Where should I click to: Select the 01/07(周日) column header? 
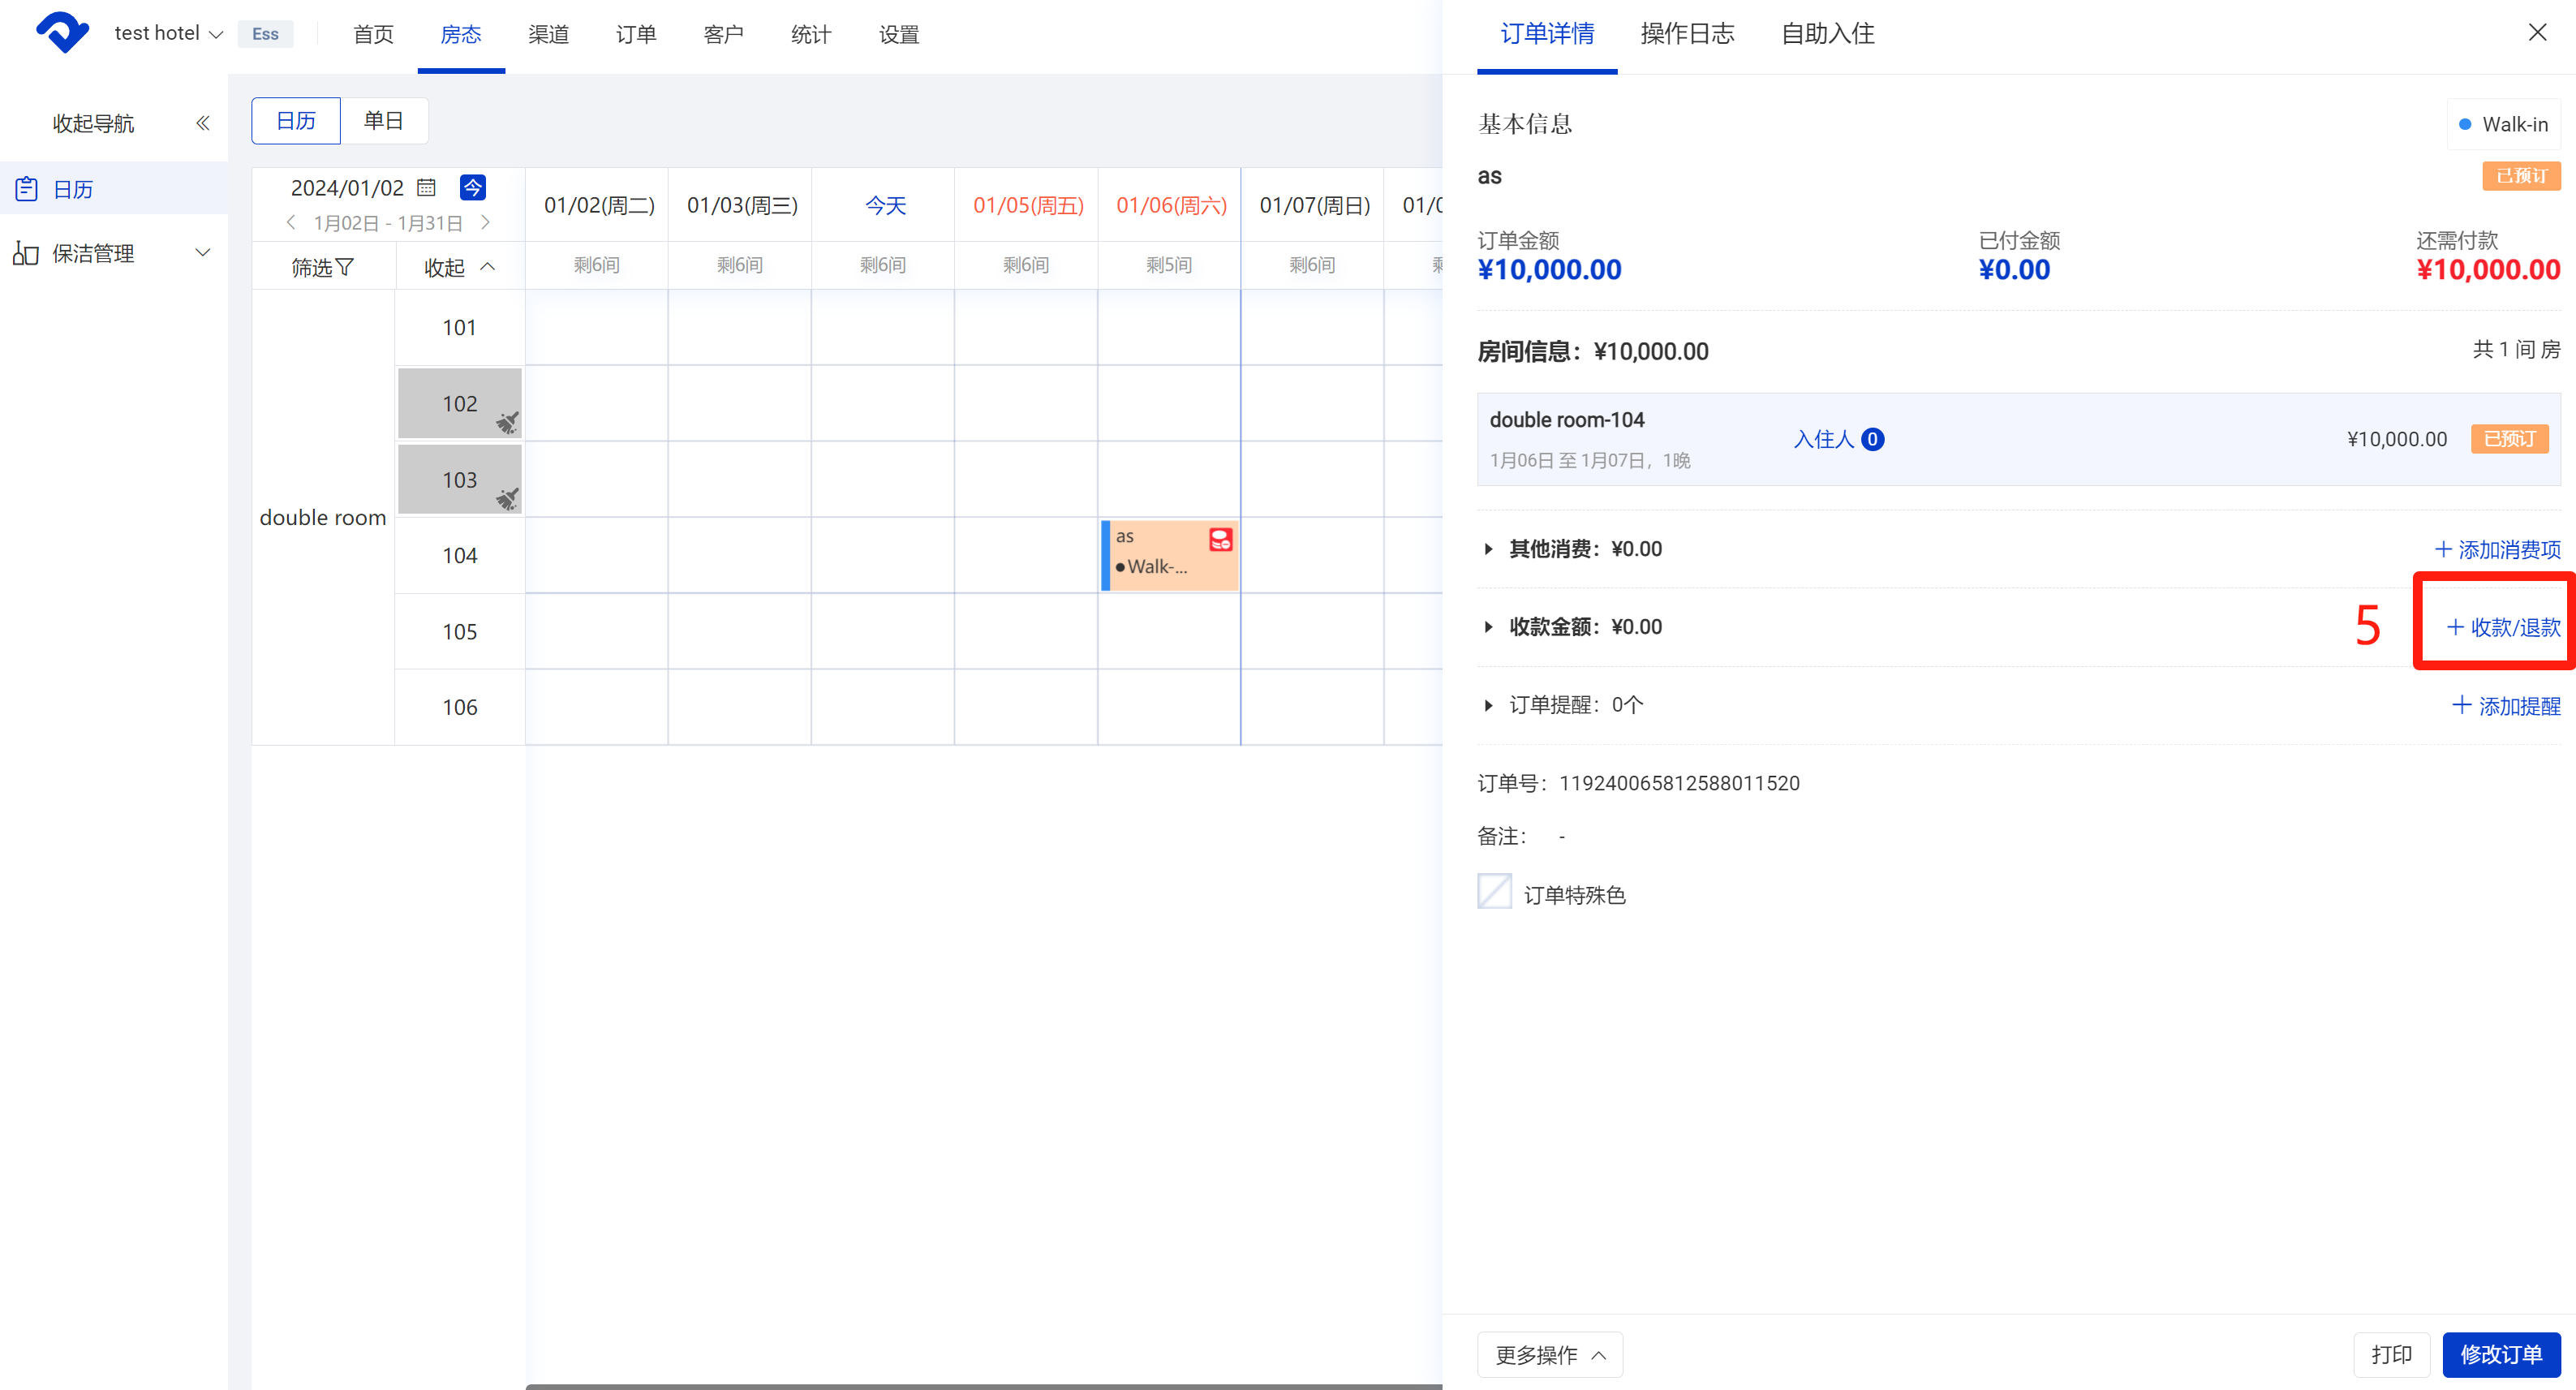click(x=1313, y=204)
